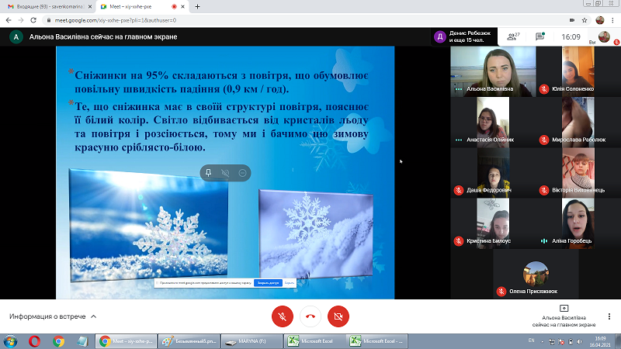This screenshot has height=349, width=621.
Task: Open the Paint taskbar window button
Action: 189,341
